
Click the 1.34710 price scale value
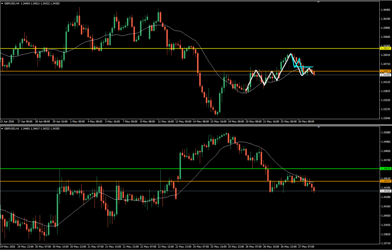pyautogui.click(x=385, y=64)
